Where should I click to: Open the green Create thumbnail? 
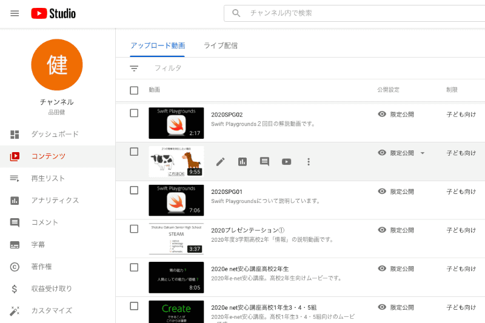click(176, 312)
